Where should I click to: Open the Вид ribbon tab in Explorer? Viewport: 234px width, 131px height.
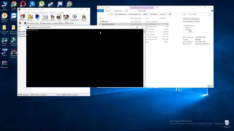click(127, 11)
